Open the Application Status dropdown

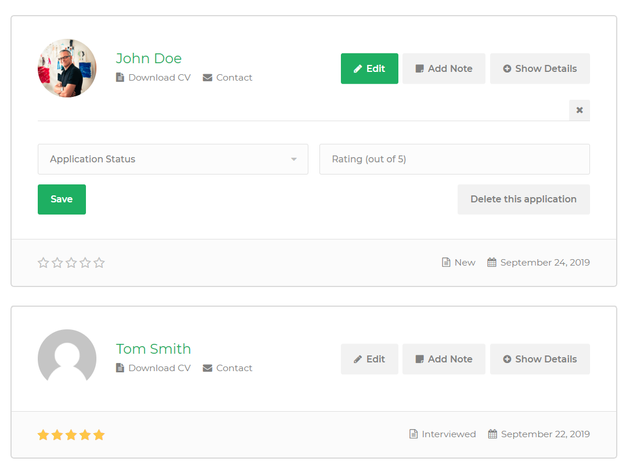172,159
